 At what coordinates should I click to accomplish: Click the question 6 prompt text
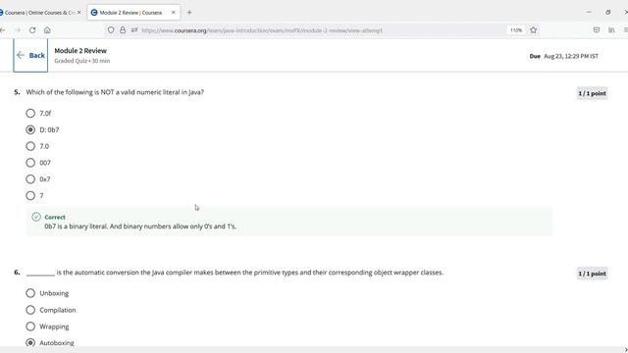pos(235,273)
